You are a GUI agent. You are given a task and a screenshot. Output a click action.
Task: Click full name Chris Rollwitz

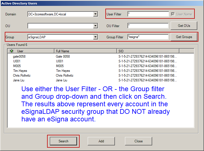pyautogui.click(x=64, y=75)
